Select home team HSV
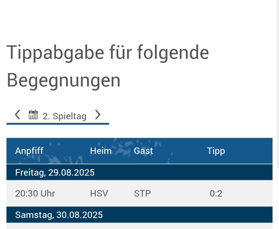Image resolution: width=279 pixels, height=229 pixels. (x=99, y=193)
